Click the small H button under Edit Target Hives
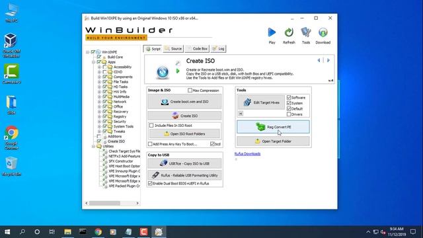423x238 pixels. [x=241, y=114]
